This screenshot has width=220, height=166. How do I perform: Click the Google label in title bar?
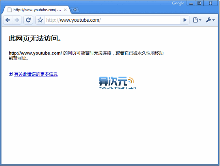pyautogui.click(x=178, y=3)
